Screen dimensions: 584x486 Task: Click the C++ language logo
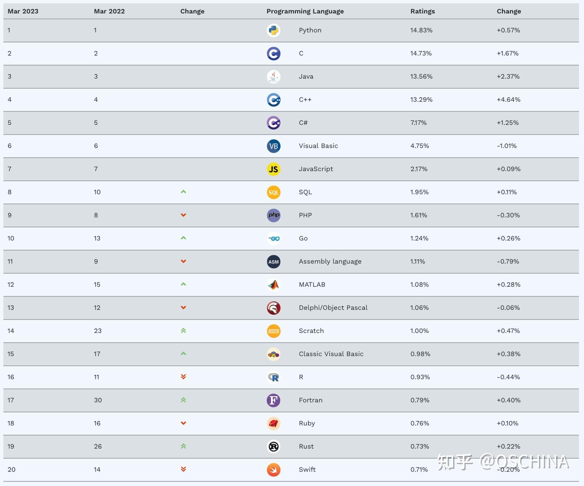pos(273,100)
